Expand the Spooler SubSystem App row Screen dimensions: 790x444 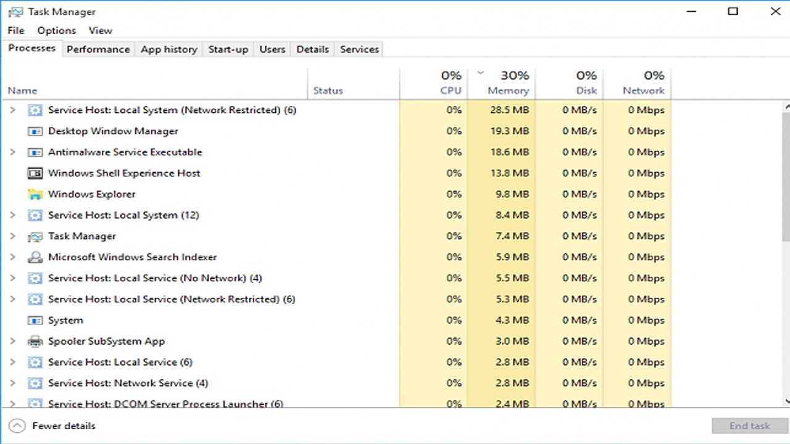pos(12,340)
